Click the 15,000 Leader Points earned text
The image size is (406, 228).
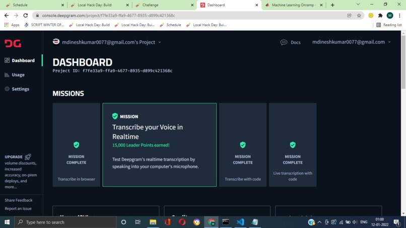click(141, 145)
